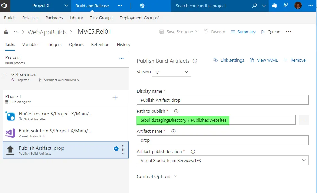This screenshot has width=317, height=193.
Task: Expand the breadcrumb ellipsis
Action: pyautogui.click(x=16, y=32)
